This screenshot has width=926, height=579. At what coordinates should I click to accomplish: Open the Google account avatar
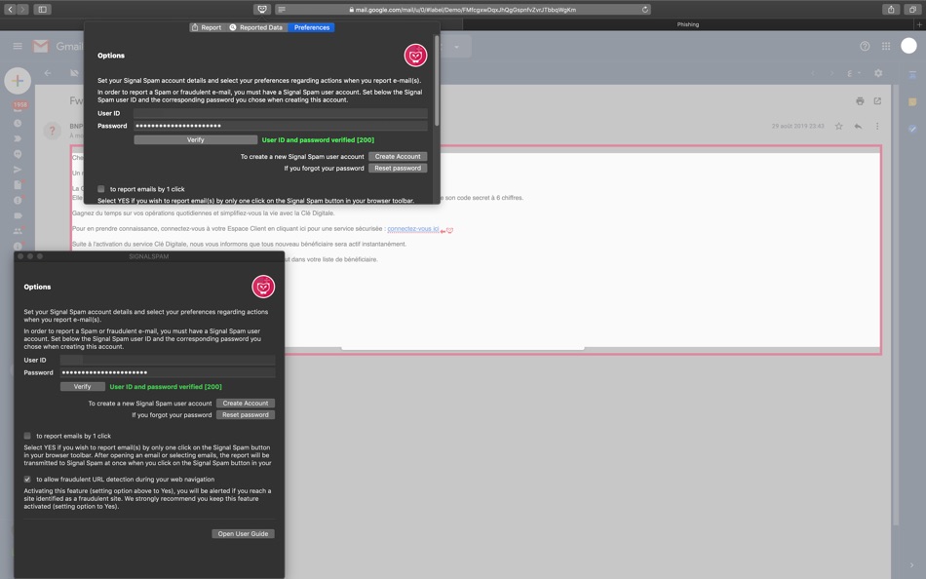pyautogui.click(x=908, y=46)
